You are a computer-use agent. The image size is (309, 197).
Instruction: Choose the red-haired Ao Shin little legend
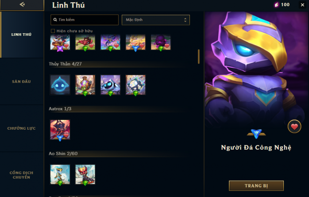click(85, 174)
